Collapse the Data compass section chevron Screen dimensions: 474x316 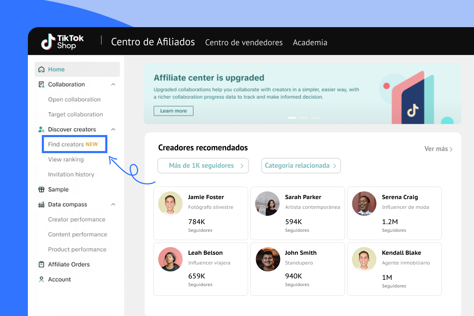coord(113,205)
